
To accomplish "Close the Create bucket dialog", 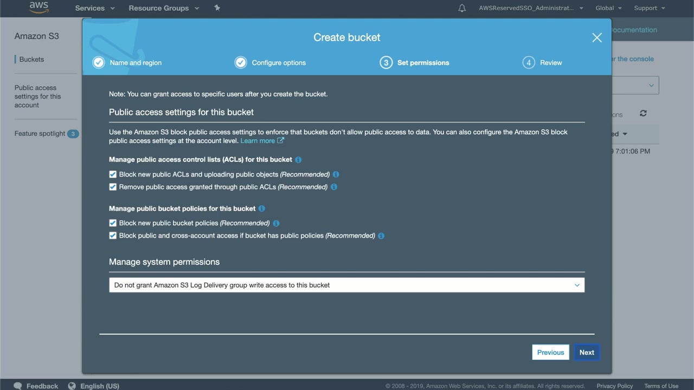I will coord(597,37).
